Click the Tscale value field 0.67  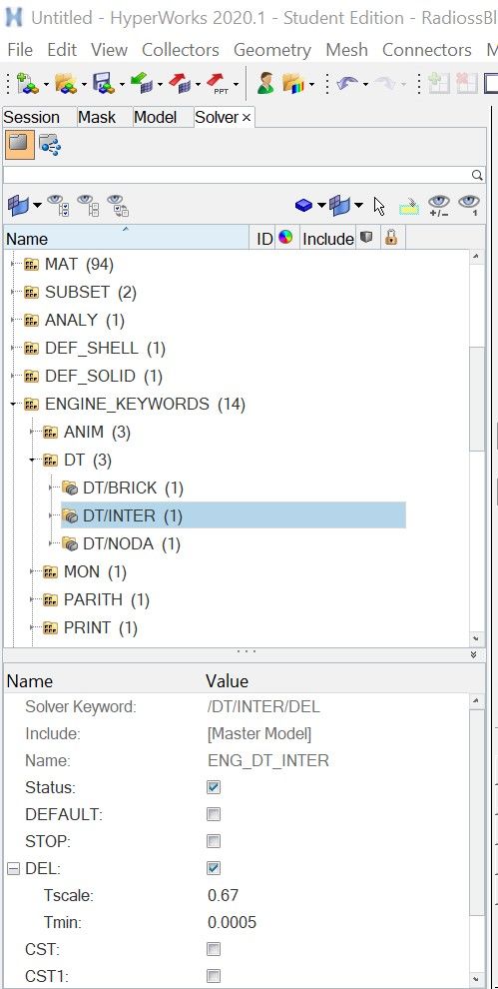224,895
